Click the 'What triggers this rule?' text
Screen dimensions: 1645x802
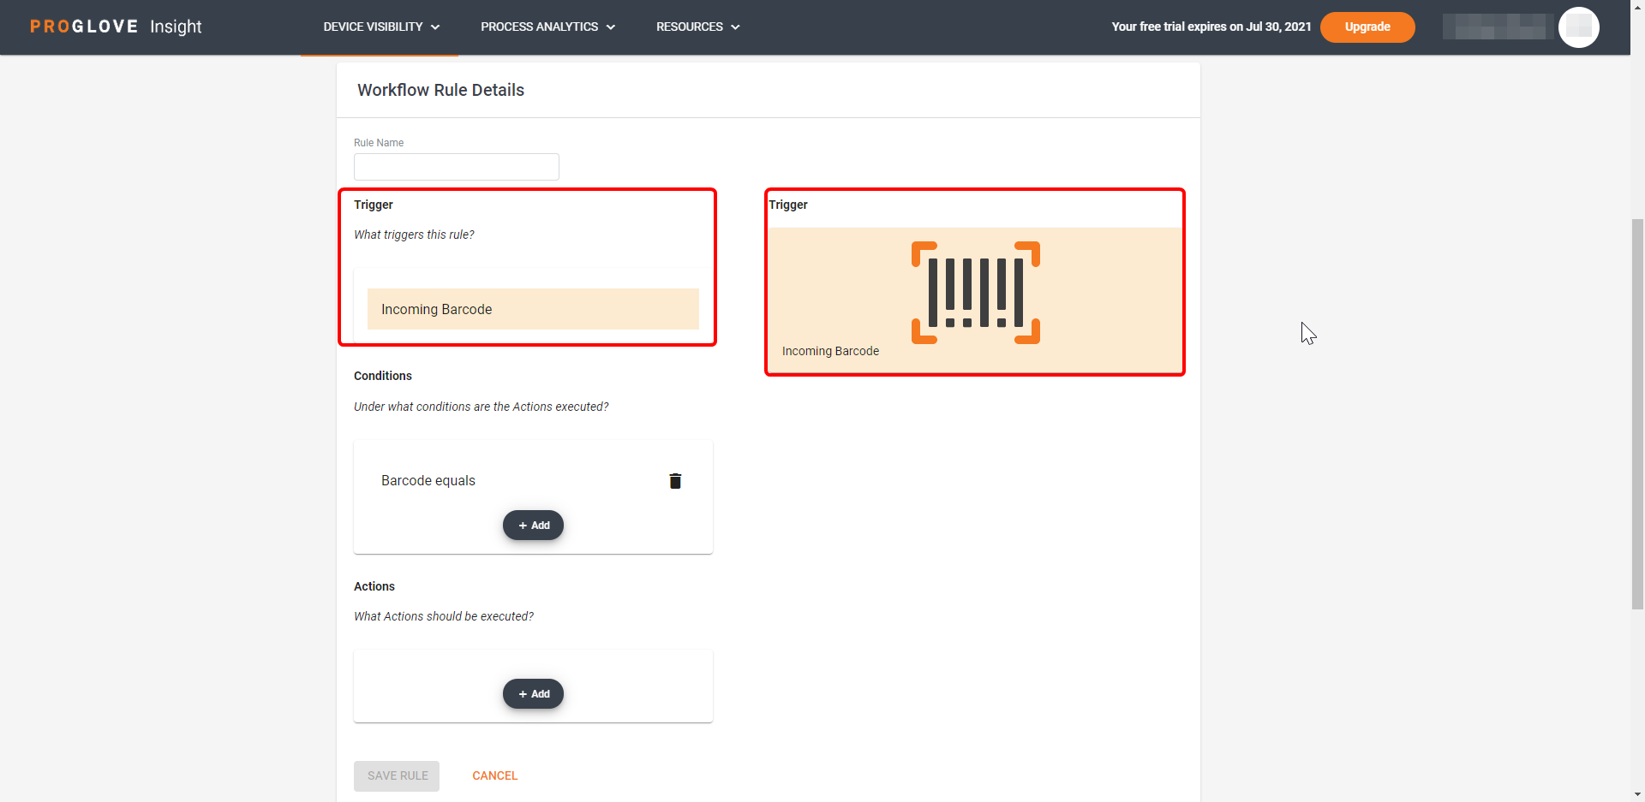point(414,235)
